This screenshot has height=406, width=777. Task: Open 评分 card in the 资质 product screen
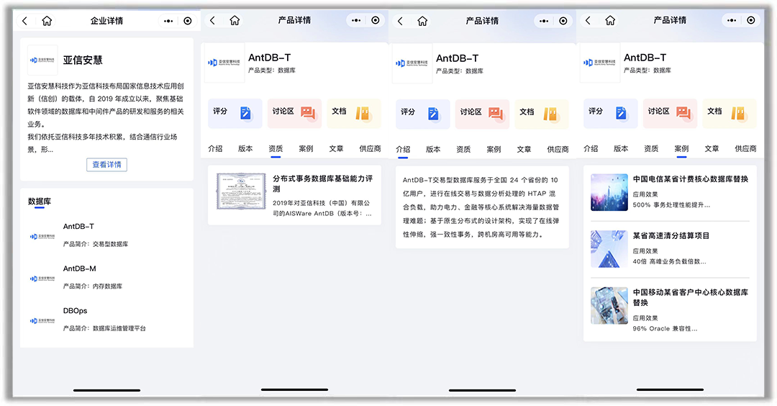[x=235, y=114]
